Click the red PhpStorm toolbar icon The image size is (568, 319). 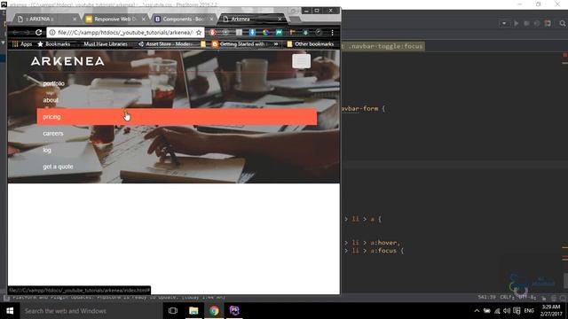point(548,24)
